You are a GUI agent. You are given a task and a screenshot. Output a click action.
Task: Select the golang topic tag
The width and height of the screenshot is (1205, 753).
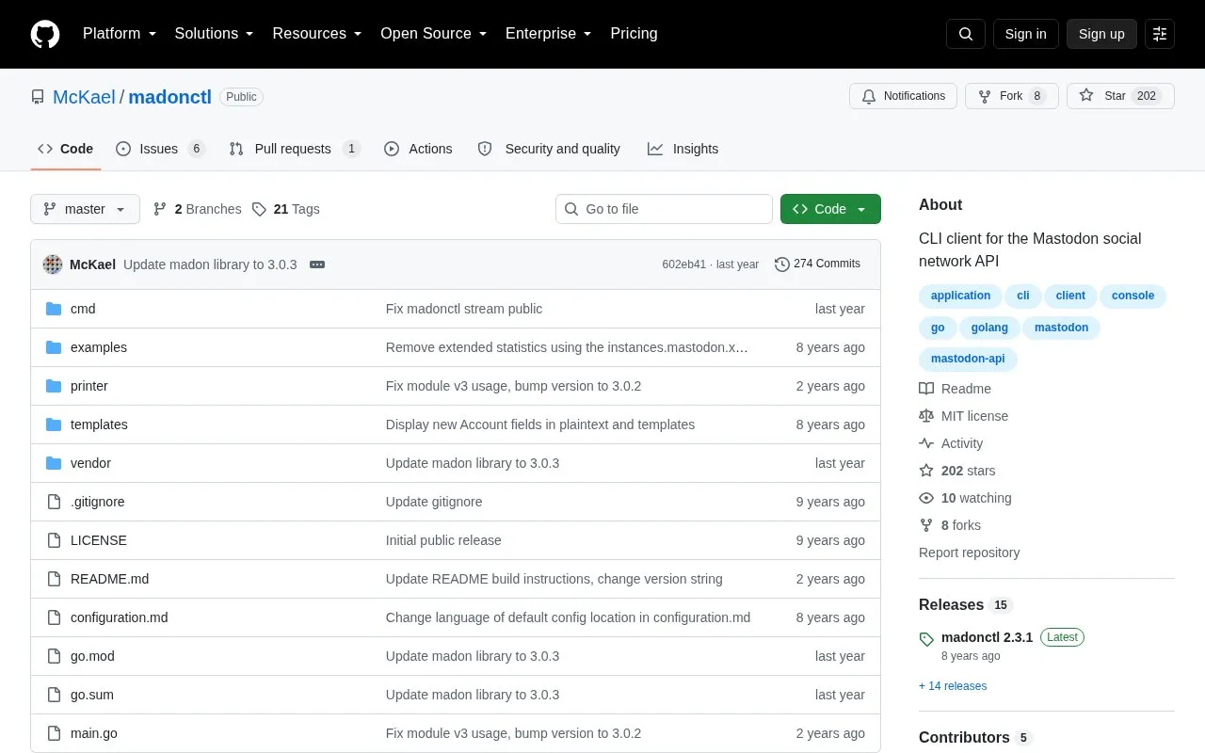click(989, 328)
